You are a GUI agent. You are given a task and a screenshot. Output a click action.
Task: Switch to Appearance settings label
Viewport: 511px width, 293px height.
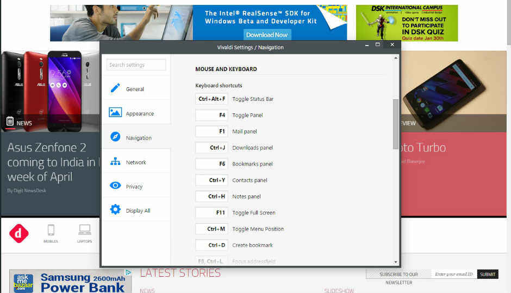(x=140, y=113)
